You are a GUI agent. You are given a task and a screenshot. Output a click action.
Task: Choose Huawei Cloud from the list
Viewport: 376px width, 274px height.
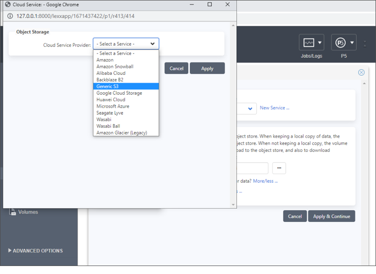[126, 100]
